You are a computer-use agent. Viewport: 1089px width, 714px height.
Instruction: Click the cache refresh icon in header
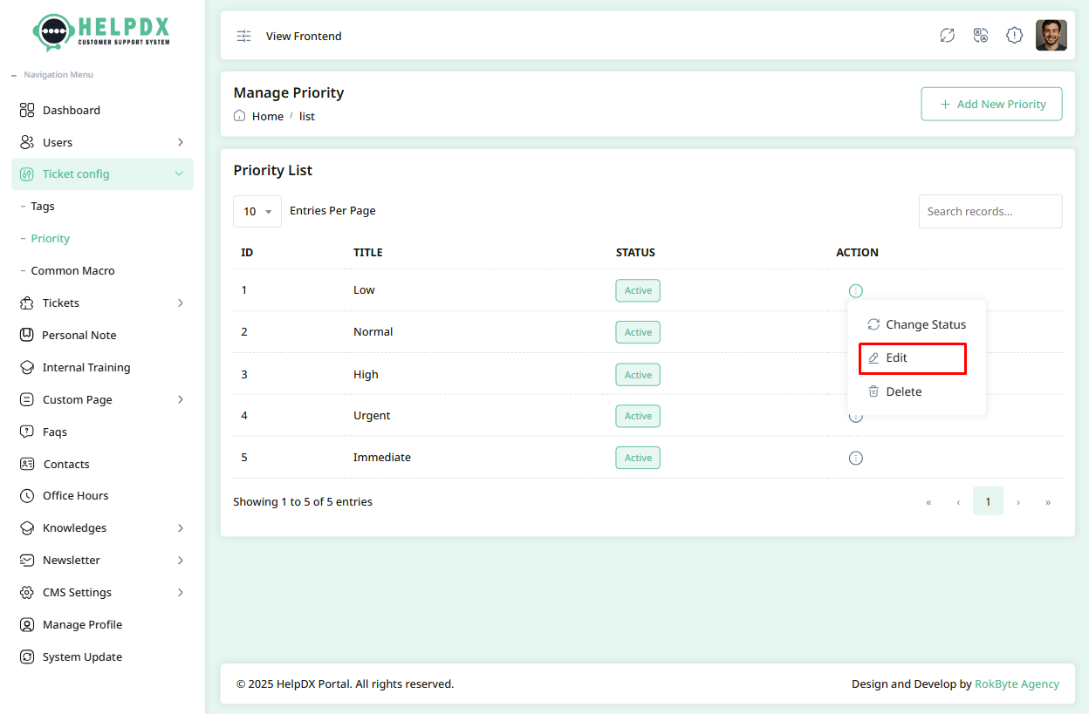click(x=947, y=35)
